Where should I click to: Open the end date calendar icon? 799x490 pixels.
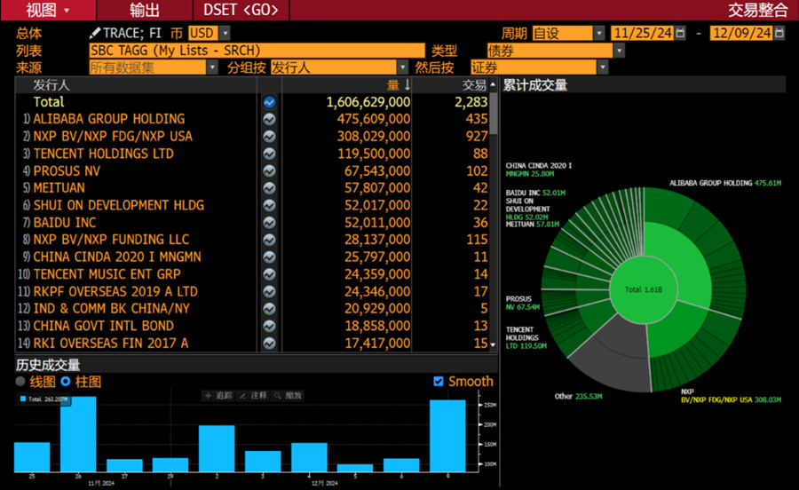click(779, 33)
